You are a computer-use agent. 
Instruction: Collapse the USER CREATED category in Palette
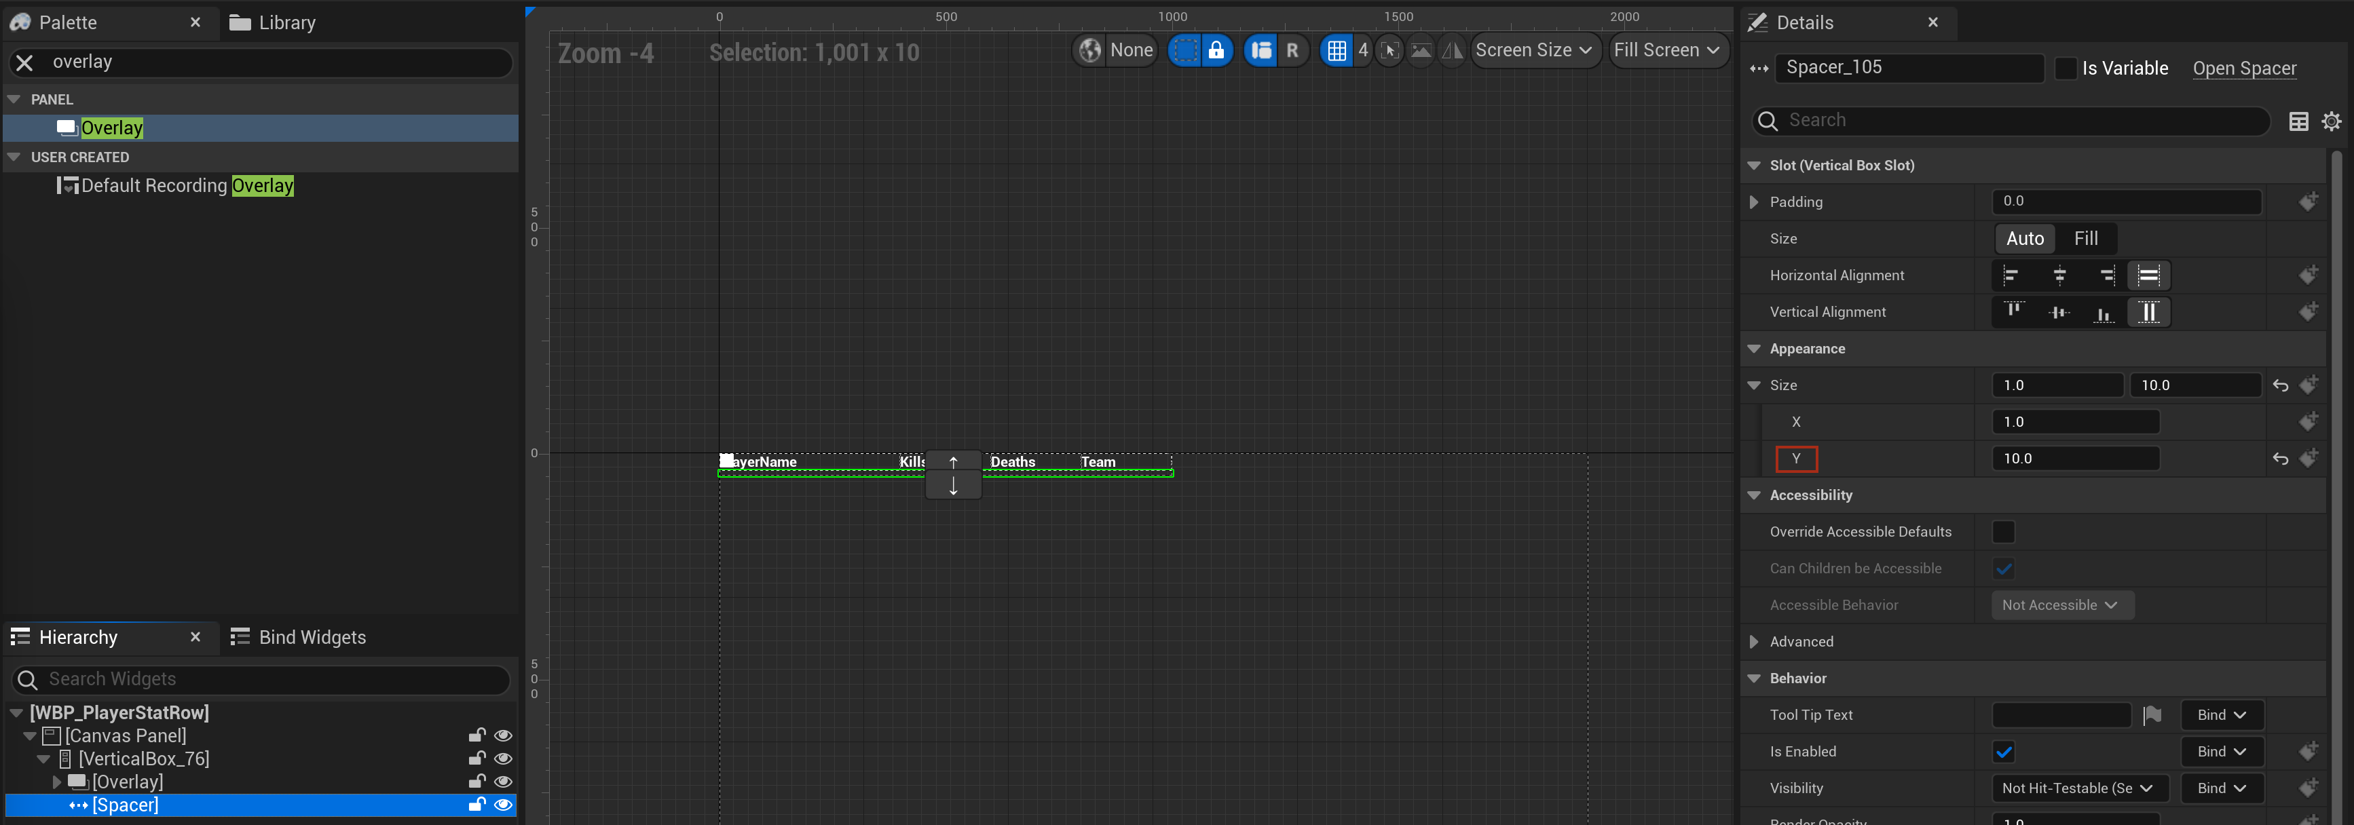[14, 157]
